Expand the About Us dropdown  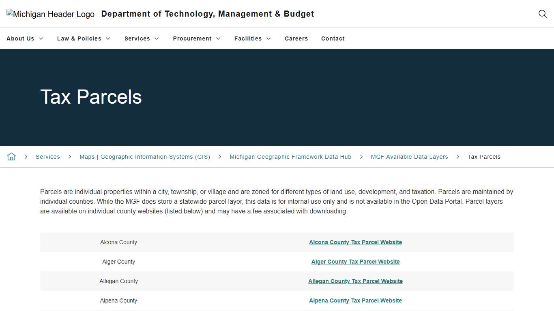(25, 38)
